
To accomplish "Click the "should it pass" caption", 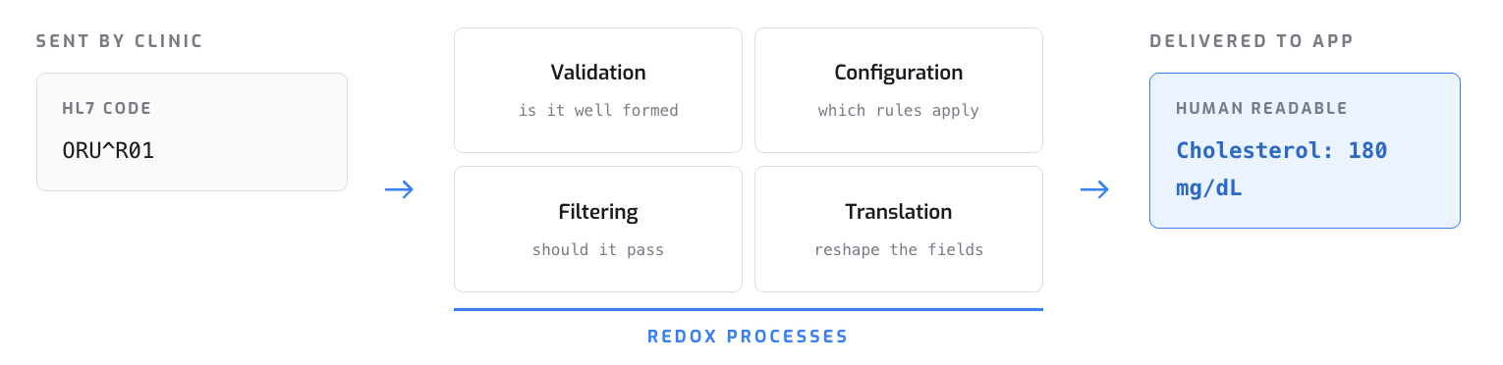I will tap(598, 249).
